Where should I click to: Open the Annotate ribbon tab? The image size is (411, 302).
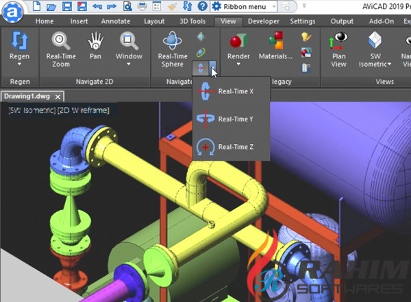tap(115, 21)
